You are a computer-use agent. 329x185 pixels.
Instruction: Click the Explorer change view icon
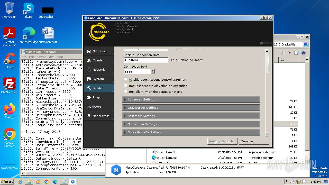tap(283, 53)
